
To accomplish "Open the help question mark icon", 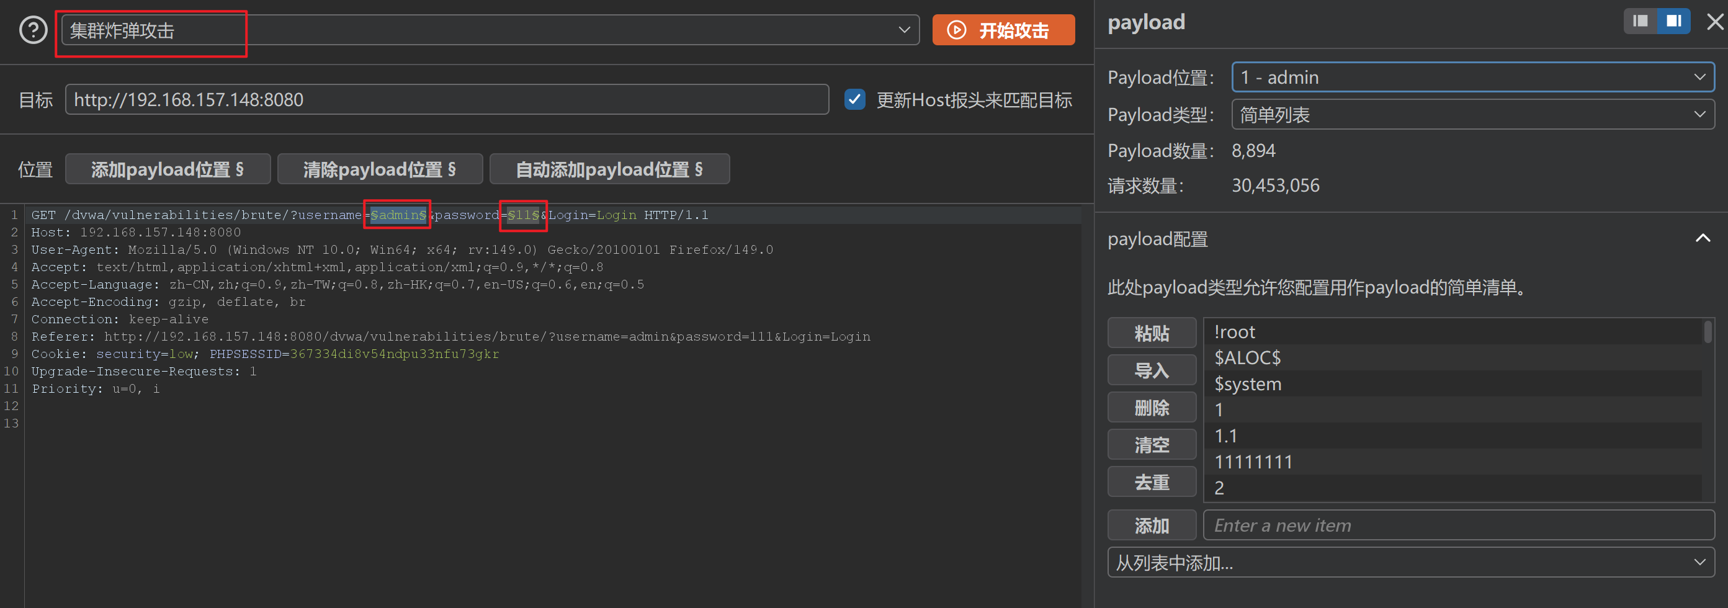I will tap(33, 30).
